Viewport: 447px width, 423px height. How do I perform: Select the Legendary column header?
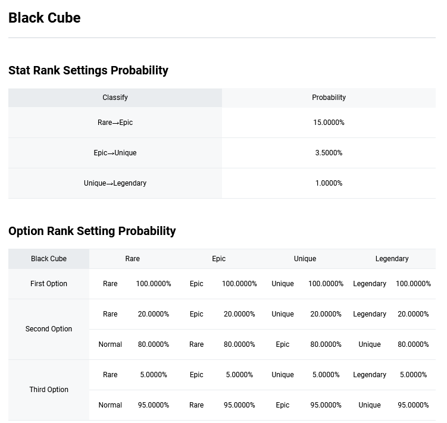[x=392, y=259]
